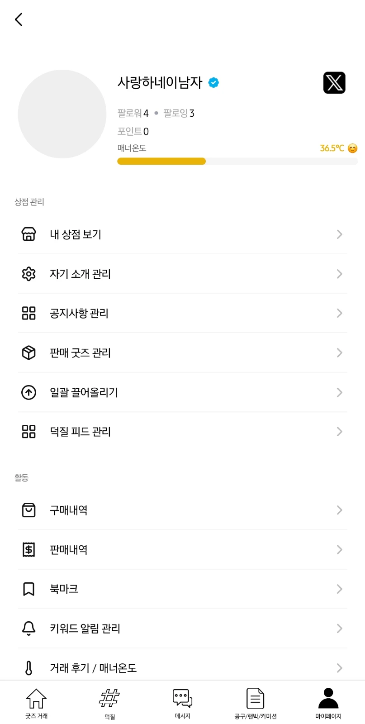This screenshot has width=365, height=724.
Task: Tap the blue verified badge icon
Action: coord(213,82)
